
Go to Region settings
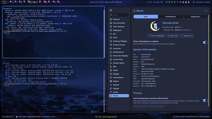[119, 81]
